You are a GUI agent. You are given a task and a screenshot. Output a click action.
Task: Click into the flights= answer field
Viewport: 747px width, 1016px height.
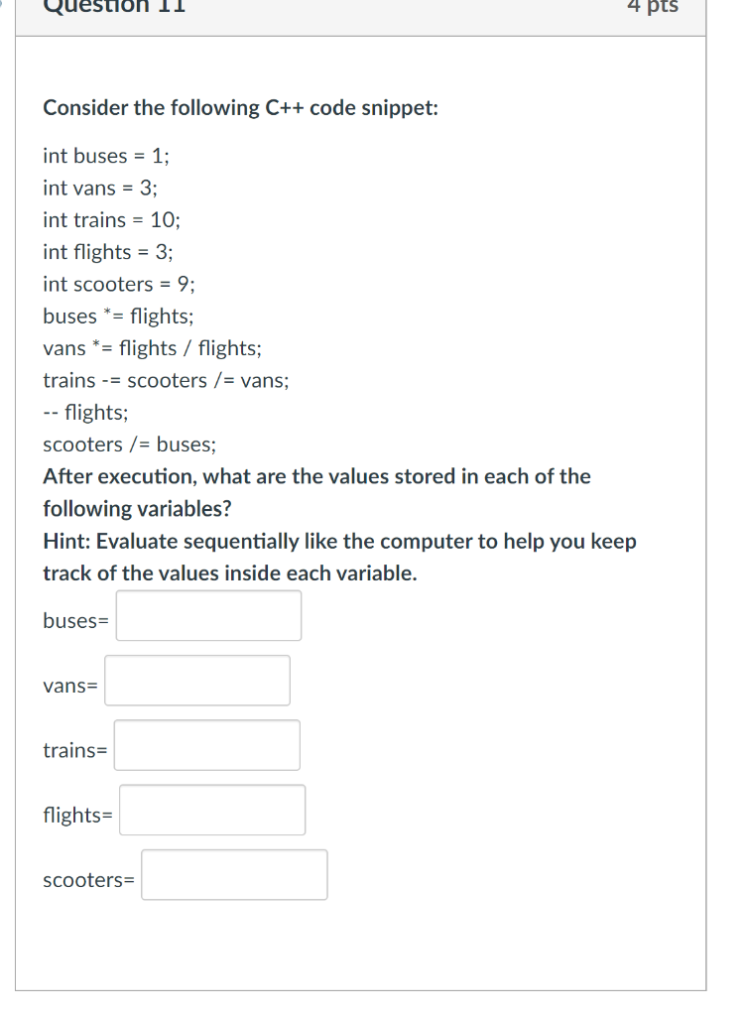pos(212,810)
